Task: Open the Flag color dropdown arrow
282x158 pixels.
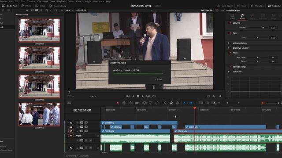Action: click(x=187, y=103)
